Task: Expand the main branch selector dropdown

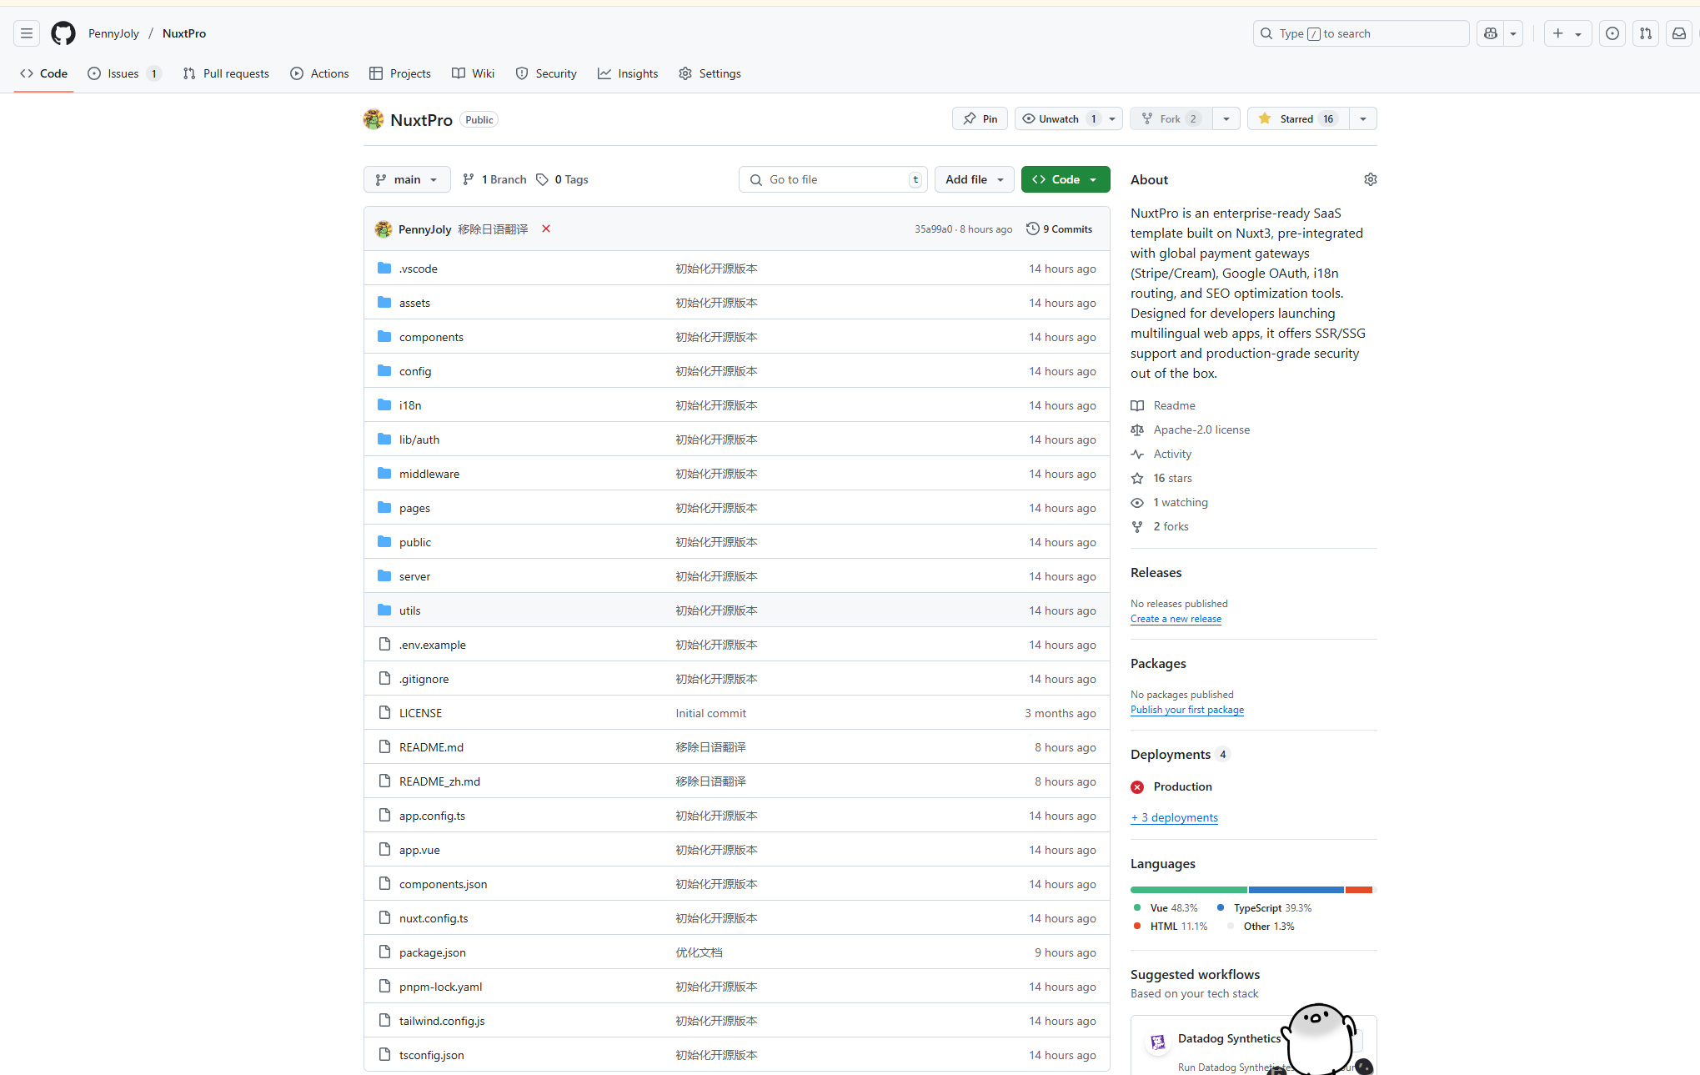Action: pyautogui.click(x=407, y=179)
